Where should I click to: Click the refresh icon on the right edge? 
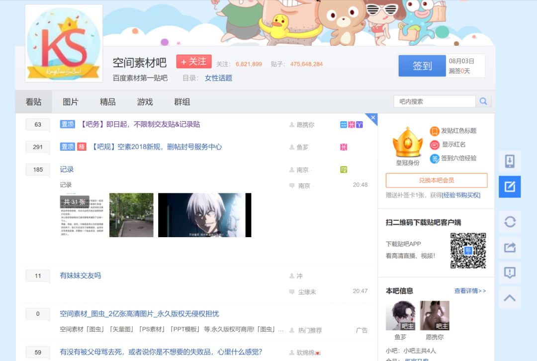509,222
